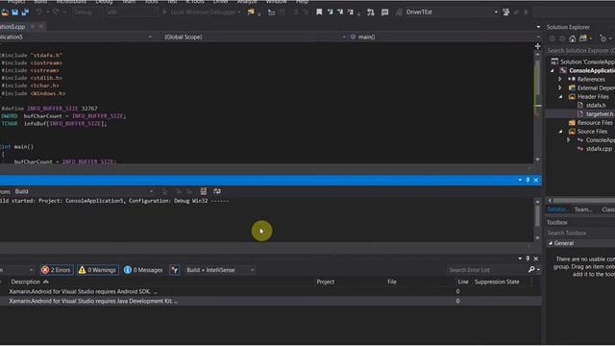The width and height of the screenshot is (615, 346).
Task: Click icon right of DriverTEst dropdown
Action: click(x=506, y=12)
